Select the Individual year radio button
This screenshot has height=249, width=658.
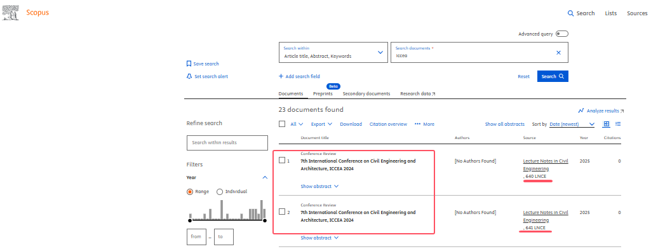tap(220, 191)
